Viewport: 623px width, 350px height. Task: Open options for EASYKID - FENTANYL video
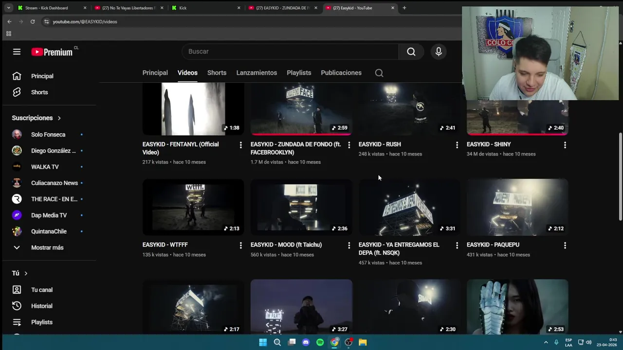pos(240,145)
